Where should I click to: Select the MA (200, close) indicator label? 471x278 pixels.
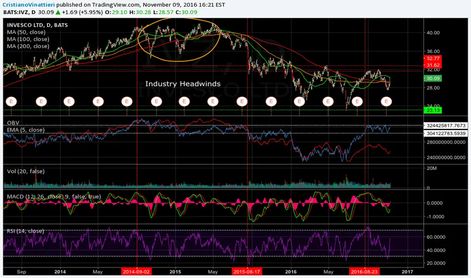(28, 46)
